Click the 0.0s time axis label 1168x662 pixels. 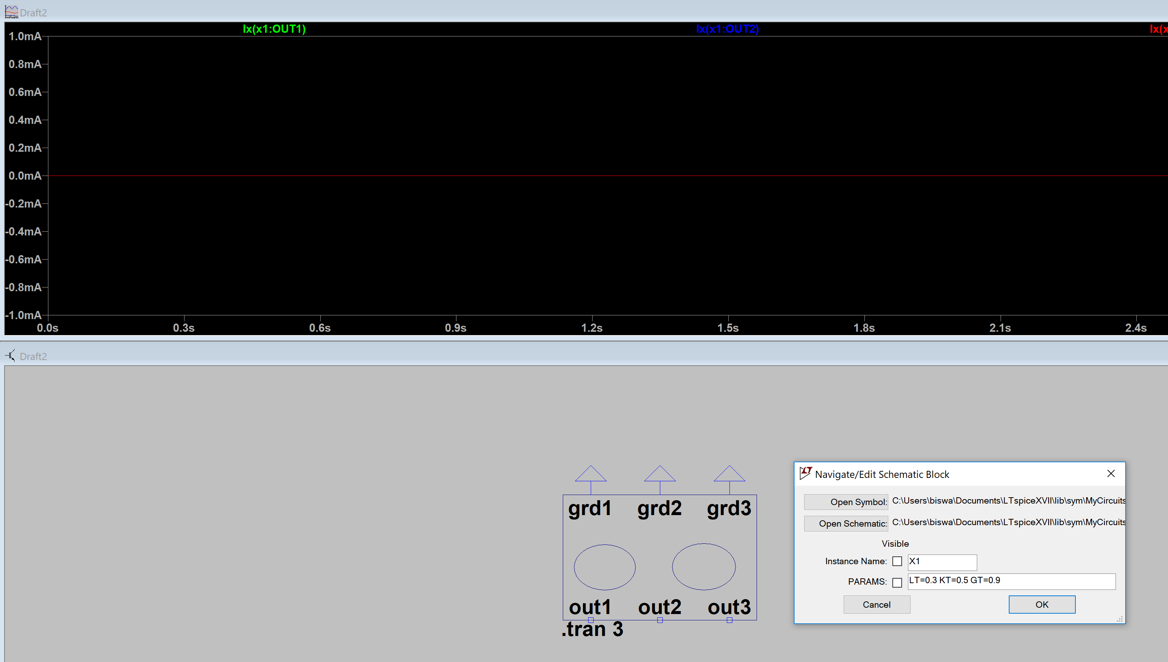(x=47, y=328)
